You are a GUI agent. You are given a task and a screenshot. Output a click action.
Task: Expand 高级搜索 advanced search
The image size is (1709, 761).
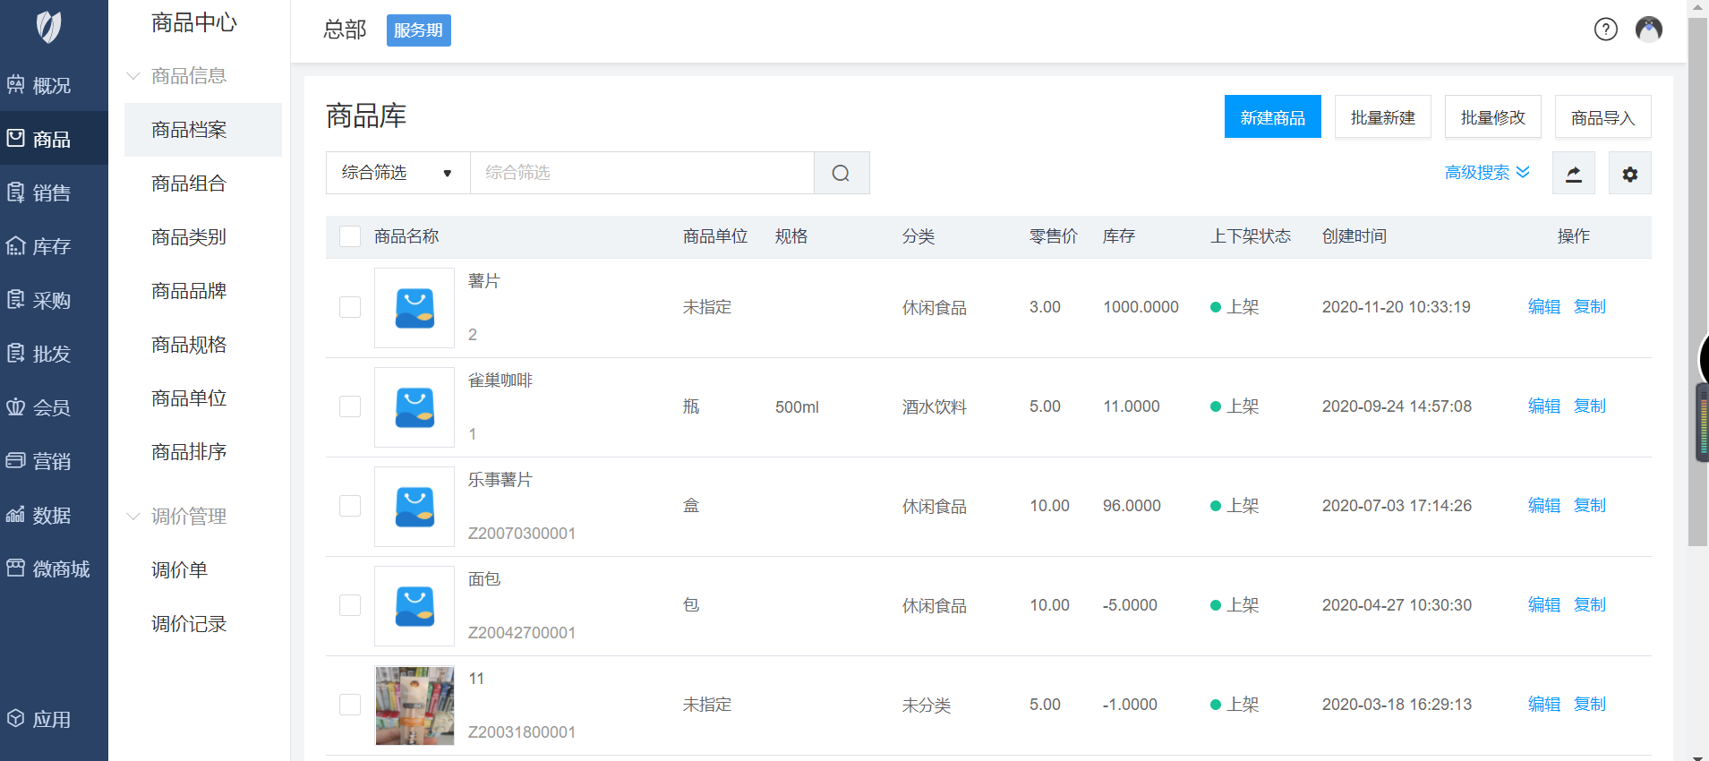pyautogui.click(x=1486, y=173)
